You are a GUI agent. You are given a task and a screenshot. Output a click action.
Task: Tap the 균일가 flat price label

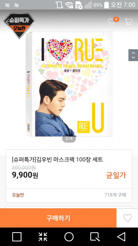(x=116, y=175)
